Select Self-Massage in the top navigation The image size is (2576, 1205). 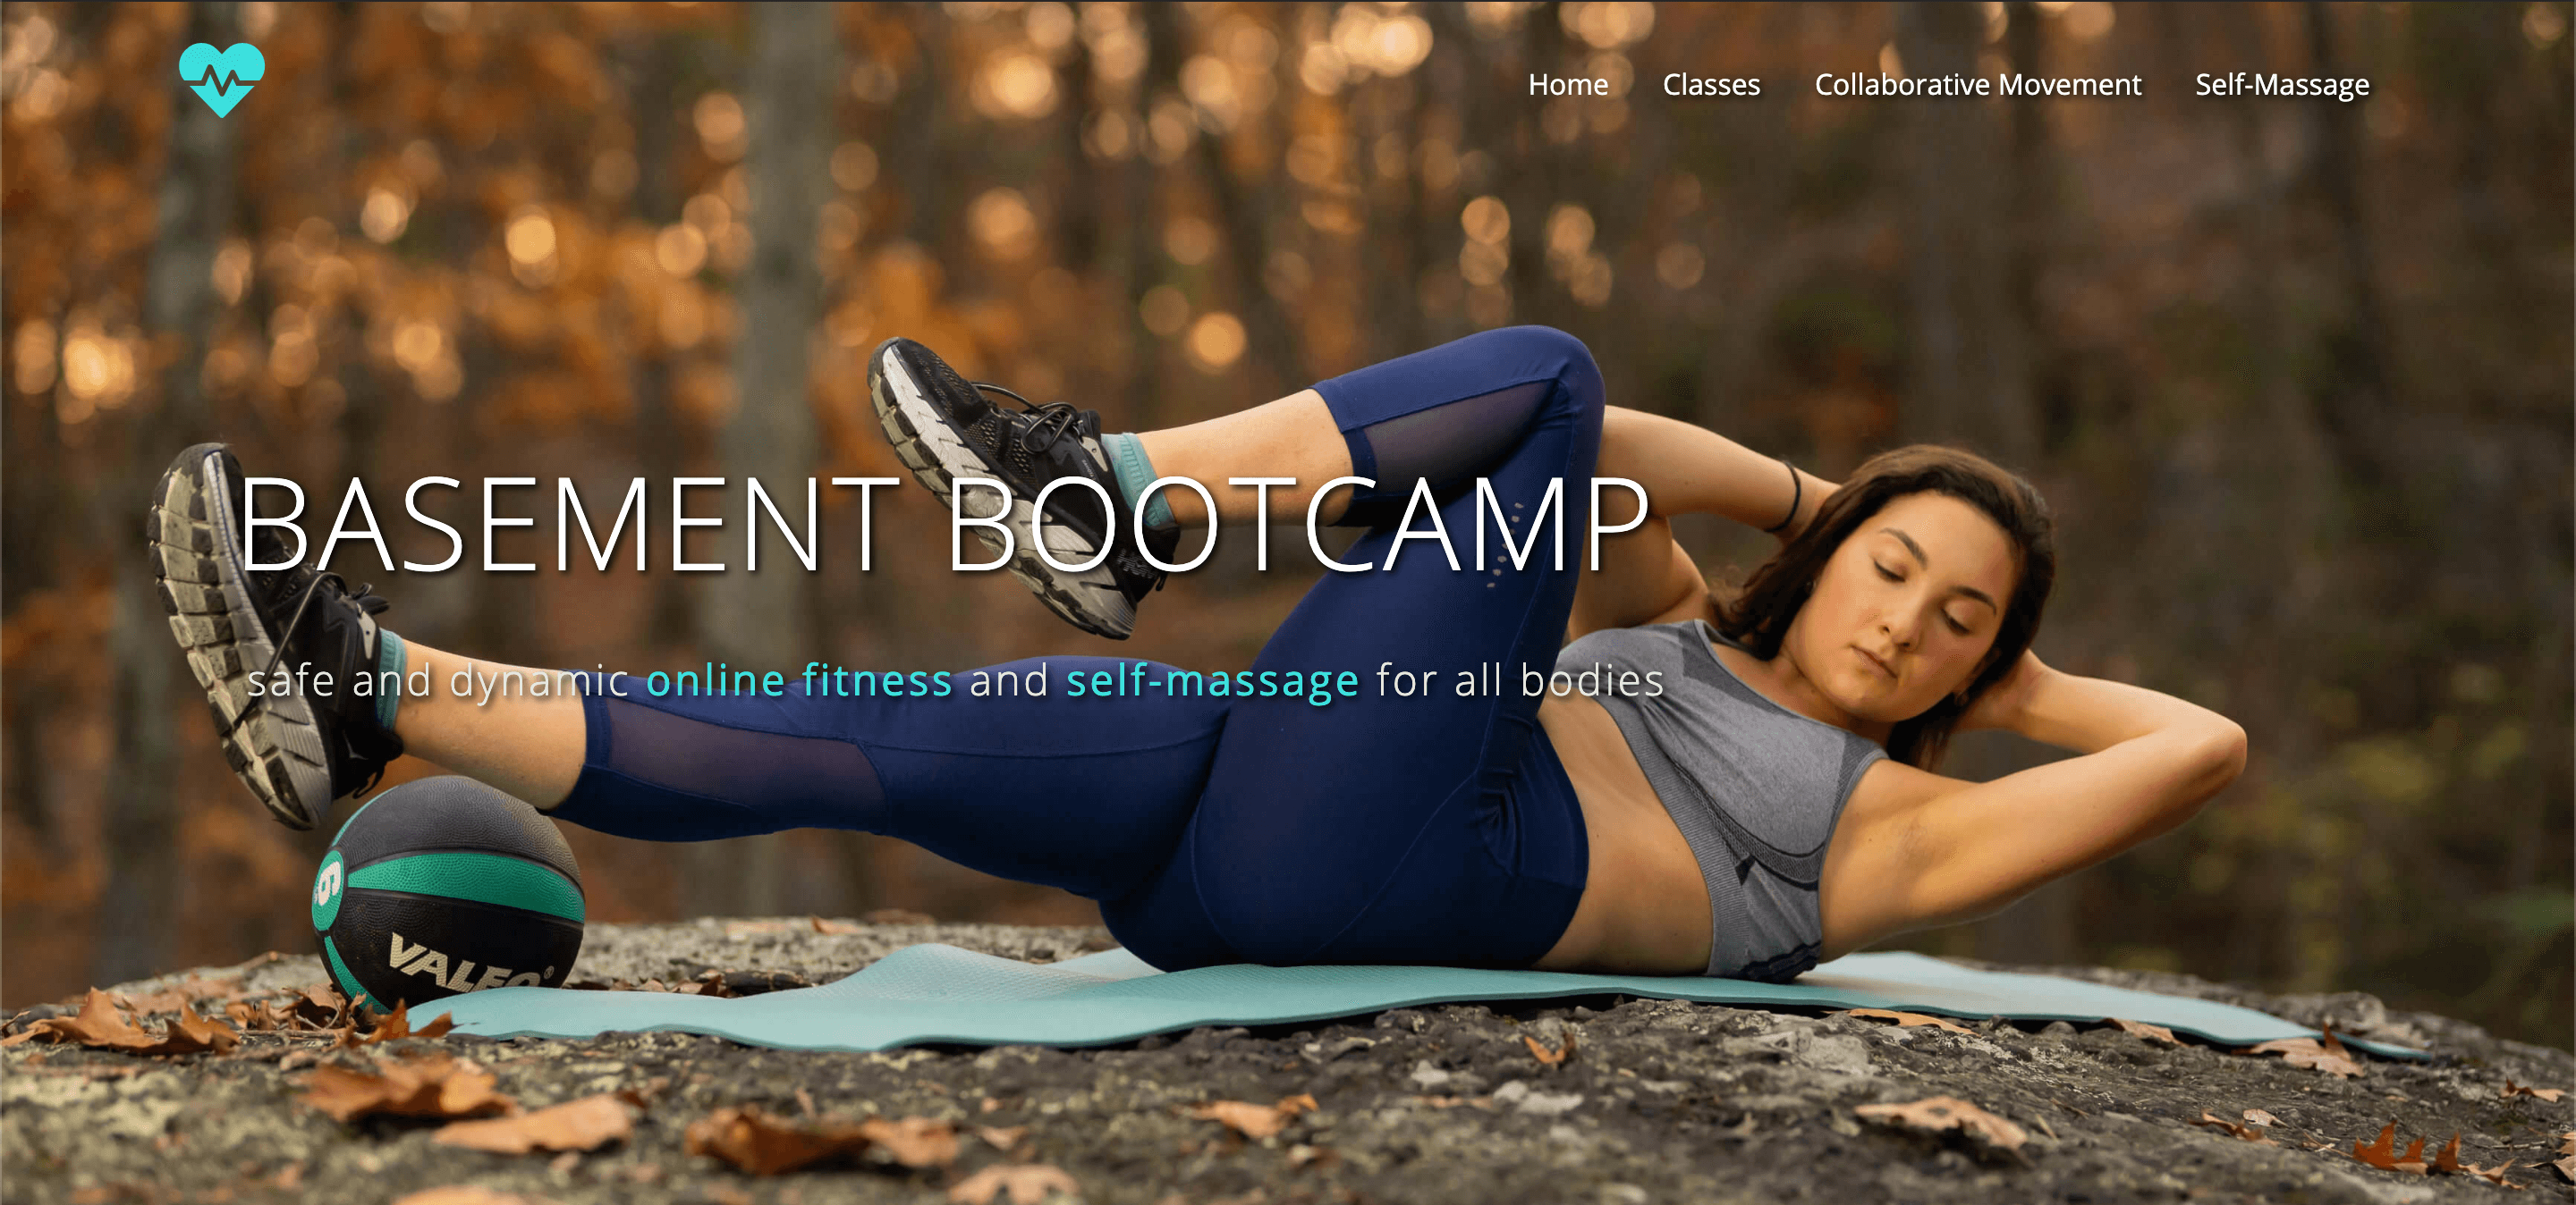[2281, 86]
